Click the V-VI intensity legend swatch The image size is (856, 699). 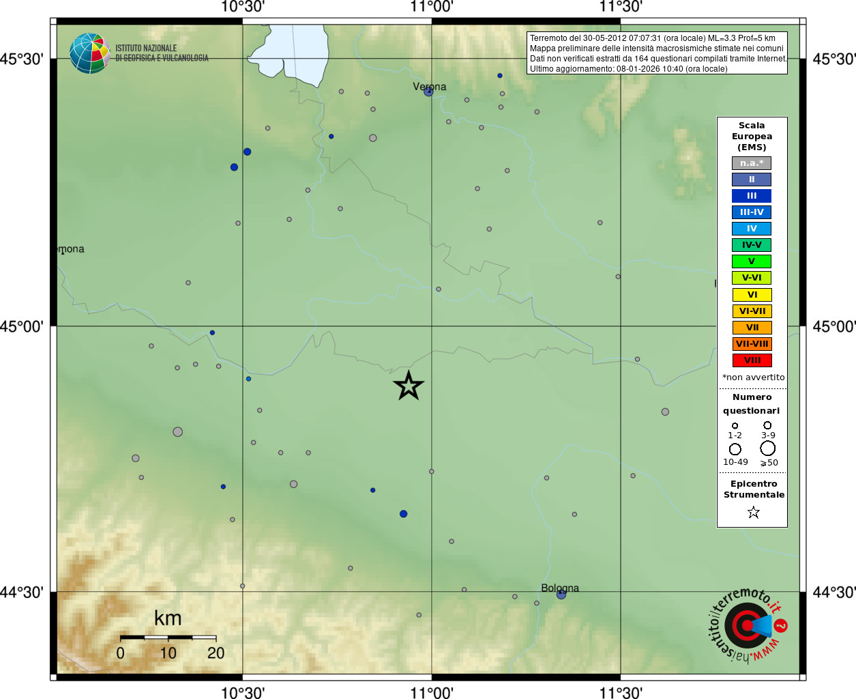752,278
